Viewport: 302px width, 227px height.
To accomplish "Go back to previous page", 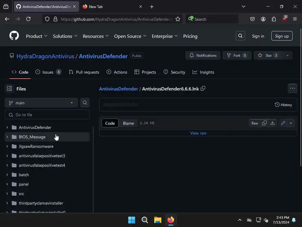I will pos(7,19).
